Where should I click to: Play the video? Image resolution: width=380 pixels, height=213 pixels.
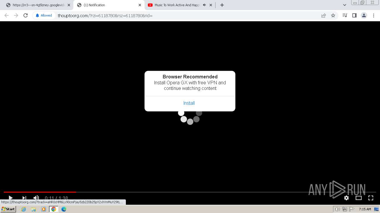(11, 198)
